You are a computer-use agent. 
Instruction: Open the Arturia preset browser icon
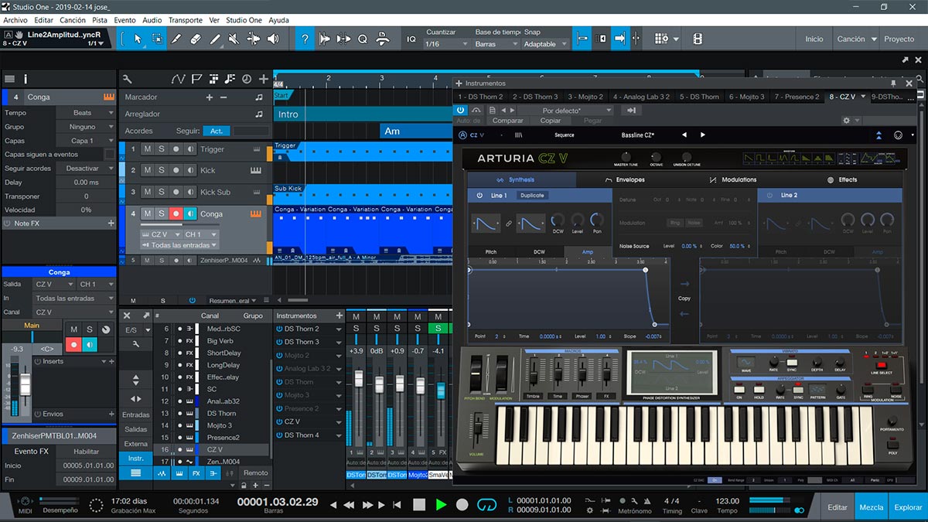[519, 135]
